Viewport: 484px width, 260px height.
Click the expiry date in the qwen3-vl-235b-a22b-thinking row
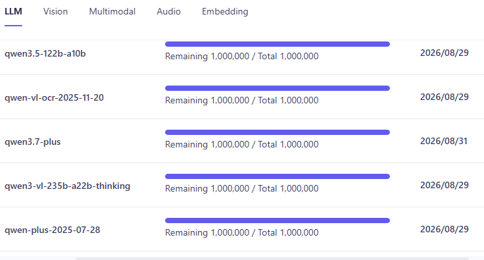pyautogui.click(x=444, y=185)
